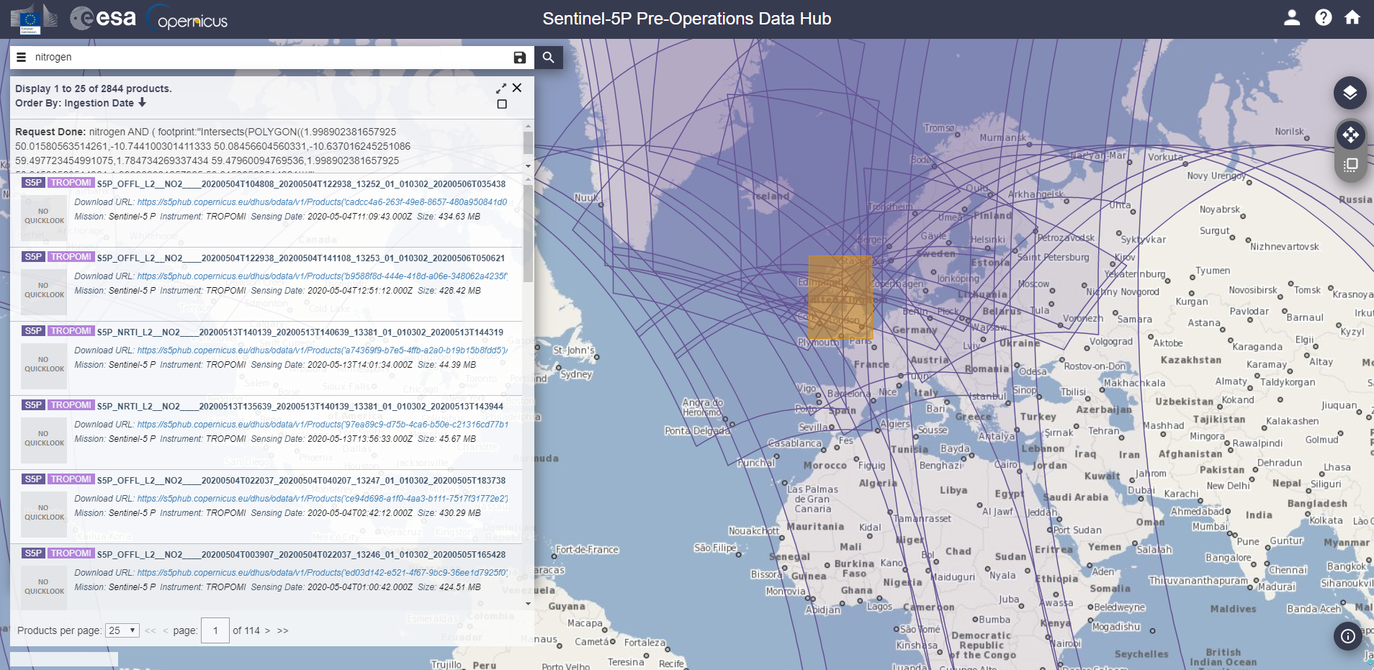Screen dimensions: 1374x670
Task: Click the page number input field
Action: 215,630
